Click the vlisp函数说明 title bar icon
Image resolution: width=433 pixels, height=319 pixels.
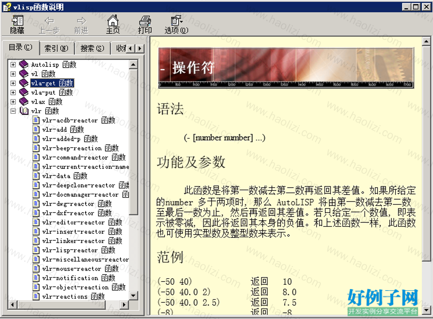7,7
